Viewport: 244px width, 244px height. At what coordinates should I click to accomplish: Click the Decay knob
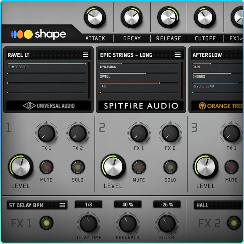[132, 17]
